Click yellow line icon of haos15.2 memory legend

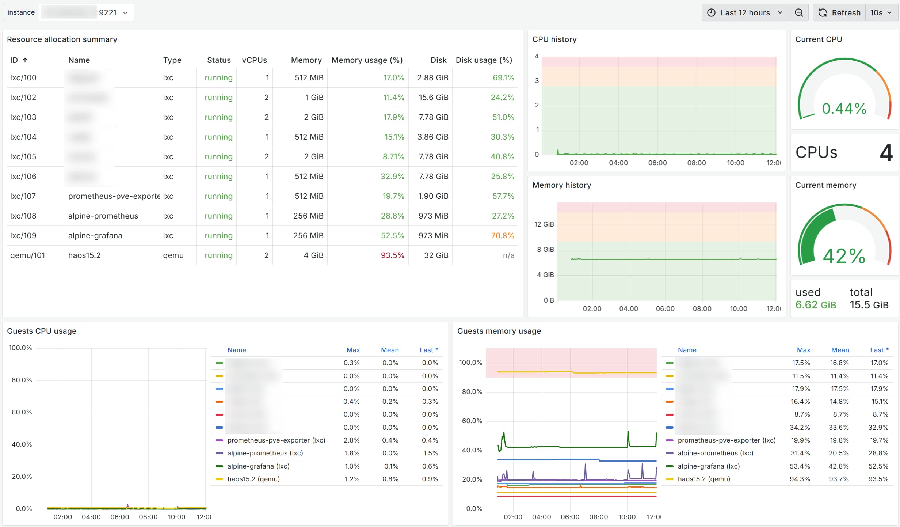(670, 479)
